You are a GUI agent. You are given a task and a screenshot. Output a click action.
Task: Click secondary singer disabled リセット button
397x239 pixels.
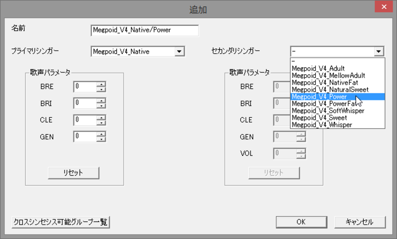point(274,173)
